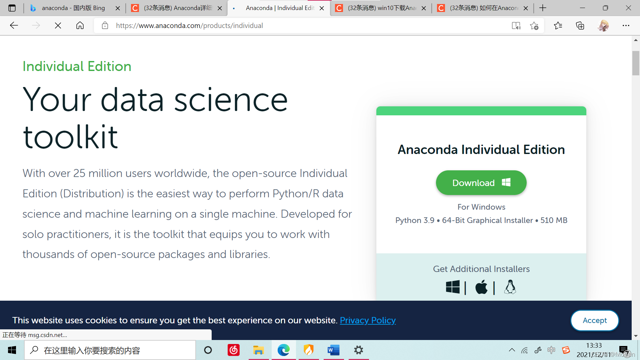Open the Sogou input method tray icon
The width and height of the screenshot is (640, 360).
[566, 350]
